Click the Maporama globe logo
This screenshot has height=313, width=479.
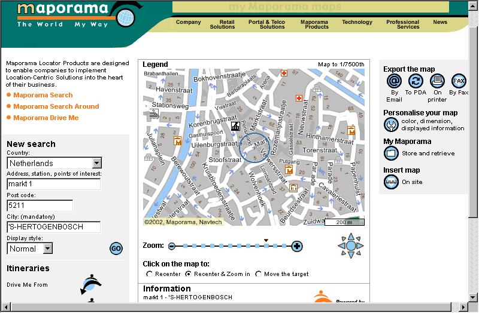click(126, 17)
